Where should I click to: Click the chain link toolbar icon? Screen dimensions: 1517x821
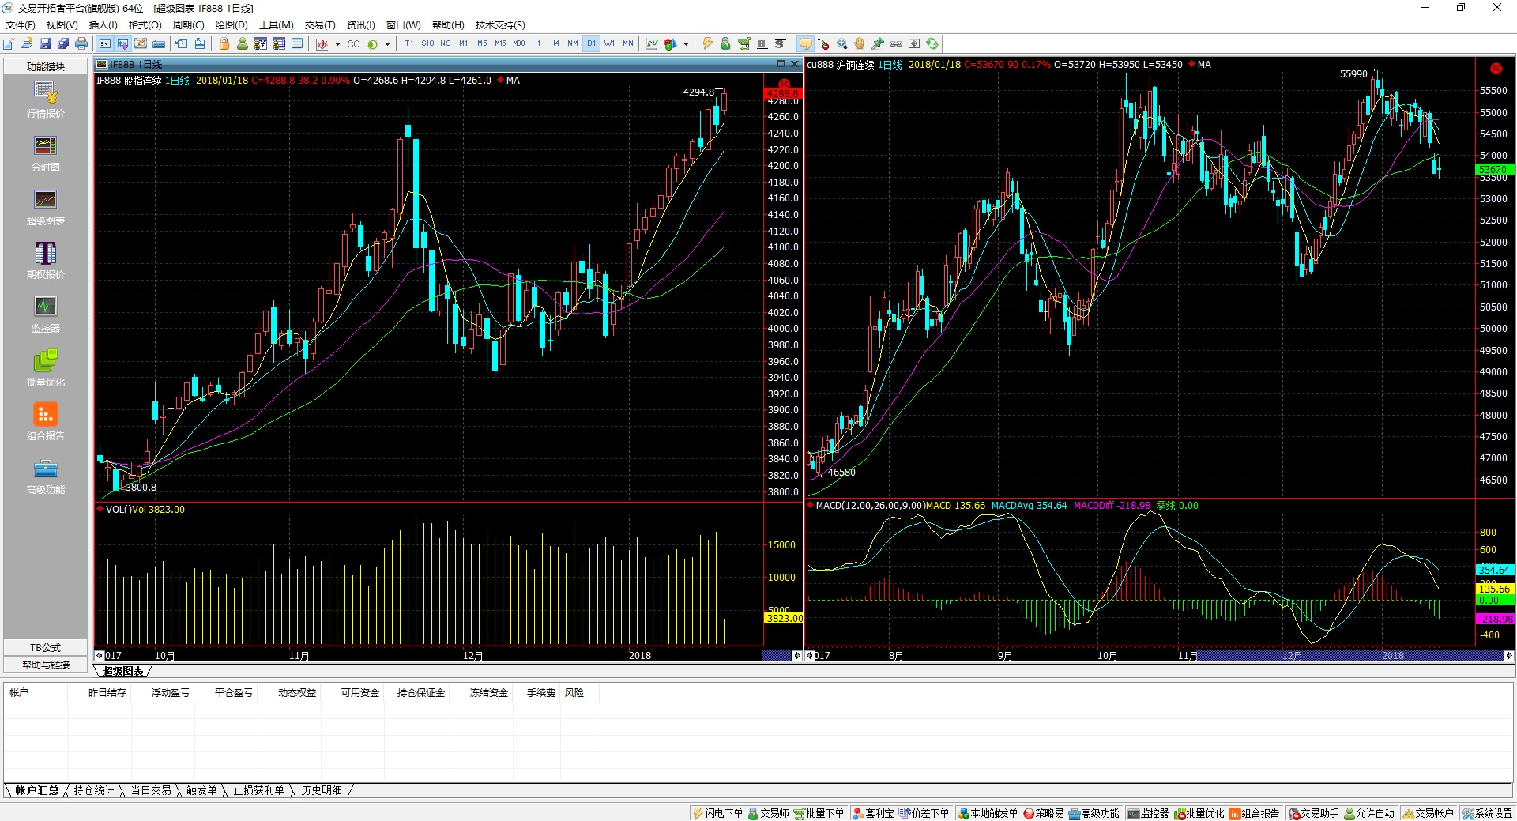[x=896, y=43]
